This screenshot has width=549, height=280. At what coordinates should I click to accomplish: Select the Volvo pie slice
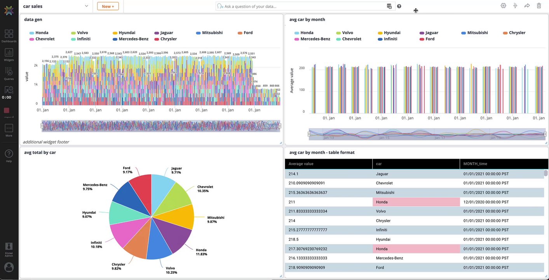159,243
